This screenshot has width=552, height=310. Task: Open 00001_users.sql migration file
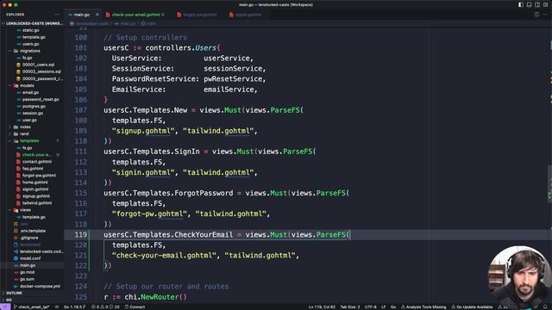tap(38, 65)
